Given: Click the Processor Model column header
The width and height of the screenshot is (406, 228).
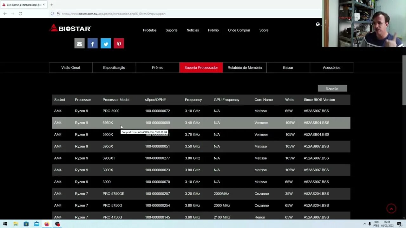Looking at the screenshot, I should pos(116,100).
